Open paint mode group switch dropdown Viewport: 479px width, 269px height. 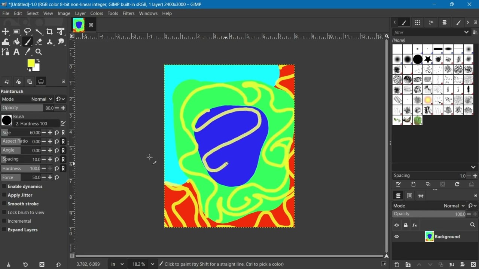pos(60,99)
